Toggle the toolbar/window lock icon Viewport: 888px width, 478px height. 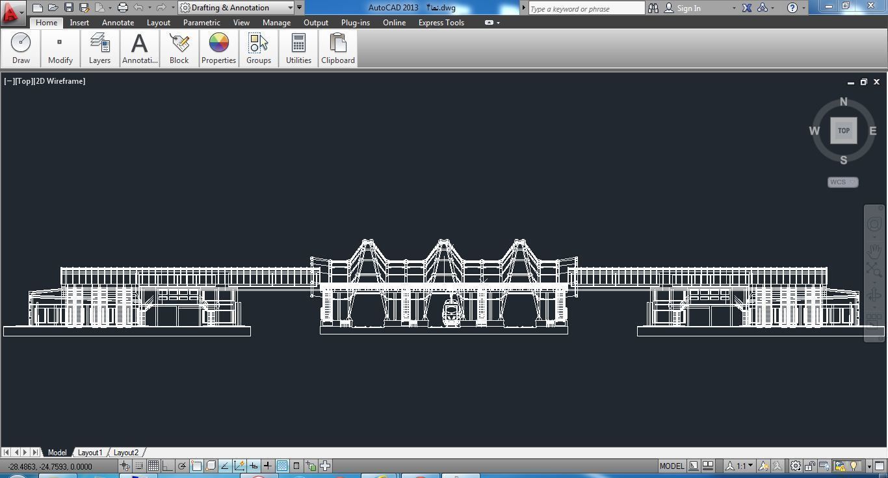tap(810, 466)
